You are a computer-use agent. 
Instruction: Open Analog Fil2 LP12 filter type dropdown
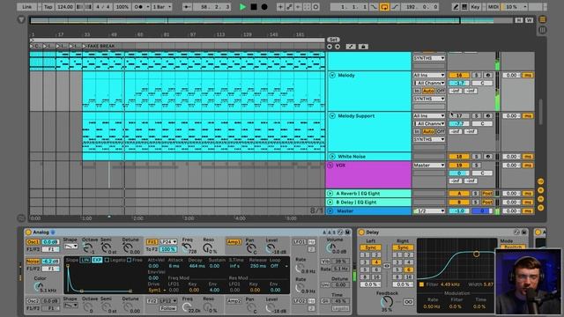coord(168,301)
